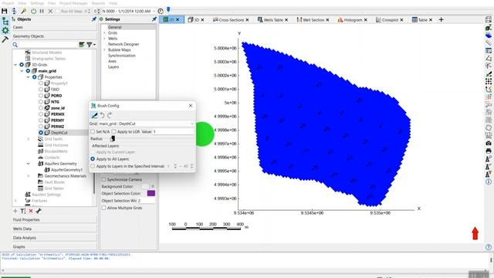Click the clock icon next to date selector
The height and width of the screenshot is (278, 494).
[x=161, y=11]
